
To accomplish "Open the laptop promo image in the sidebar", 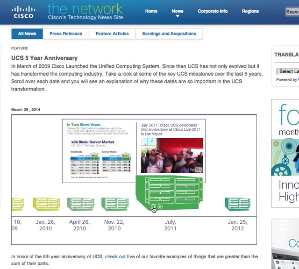I will 285,244.
